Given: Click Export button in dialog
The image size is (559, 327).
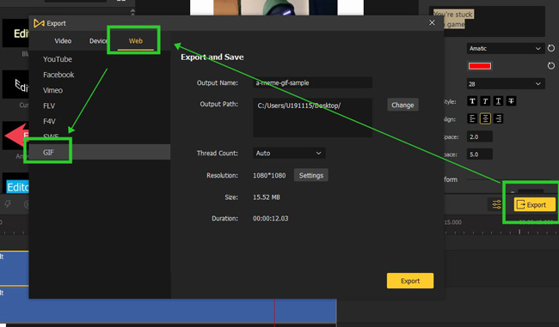Looking at the screenshot, I should tap(410, 281).
